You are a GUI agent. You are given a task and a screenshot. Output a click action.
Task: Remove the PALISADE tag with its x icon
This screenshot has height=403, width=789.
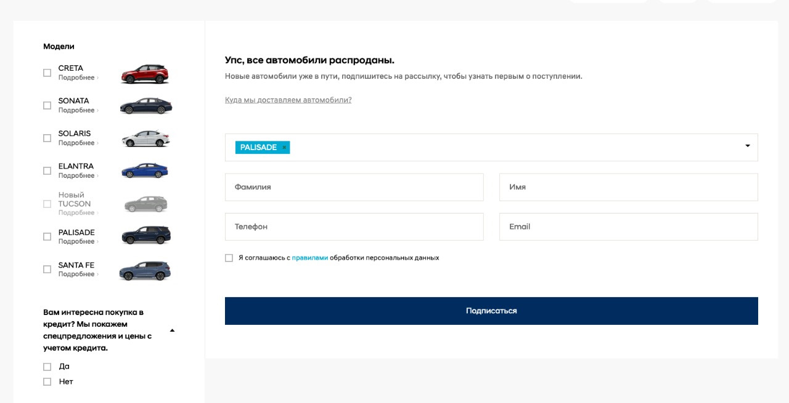pos(284,148)
